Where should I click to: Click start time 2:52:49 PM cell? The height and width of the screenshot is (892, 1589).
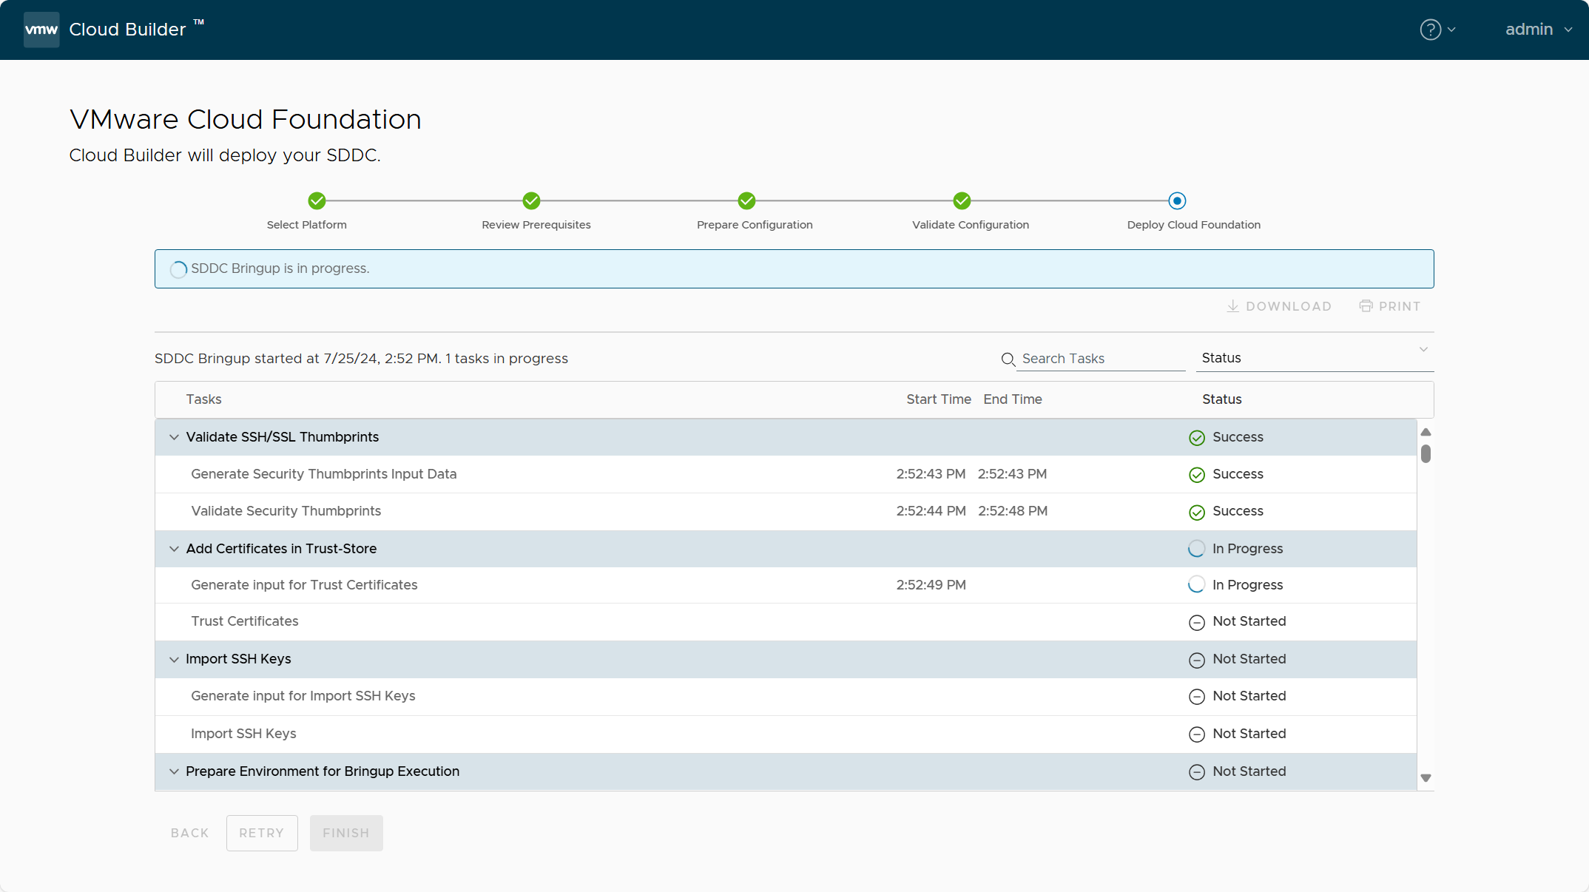pos(931,585)
